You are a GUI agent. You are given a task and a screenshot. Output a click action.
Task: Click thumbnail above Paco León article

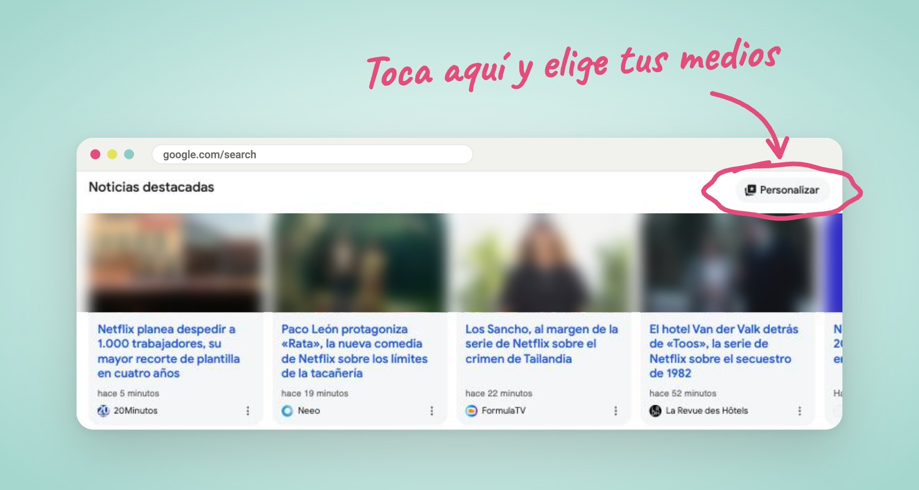click(x=360, y=262)
